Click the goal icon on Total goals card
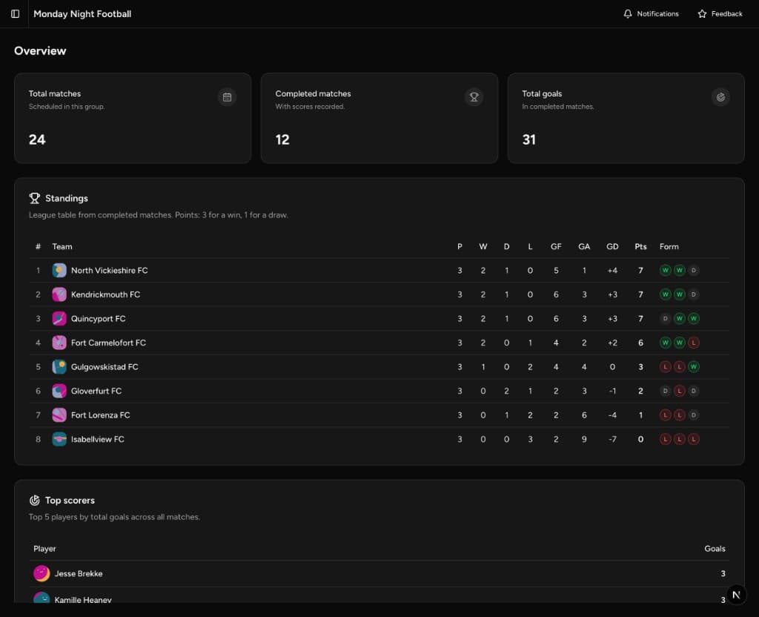 [720, 97]
